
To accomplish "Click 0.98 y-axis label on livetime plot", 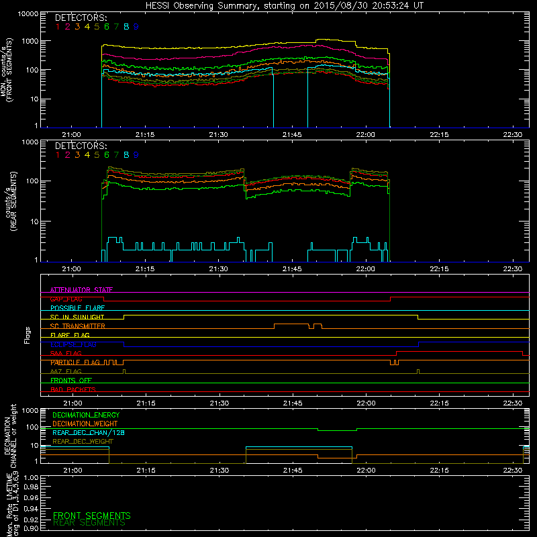I will (x=32, y=487).
